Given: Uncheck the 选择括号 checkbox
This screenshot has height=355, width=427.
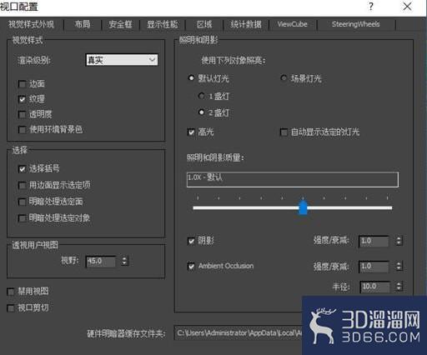Looking at the screenshot, I should pos(22,168).
